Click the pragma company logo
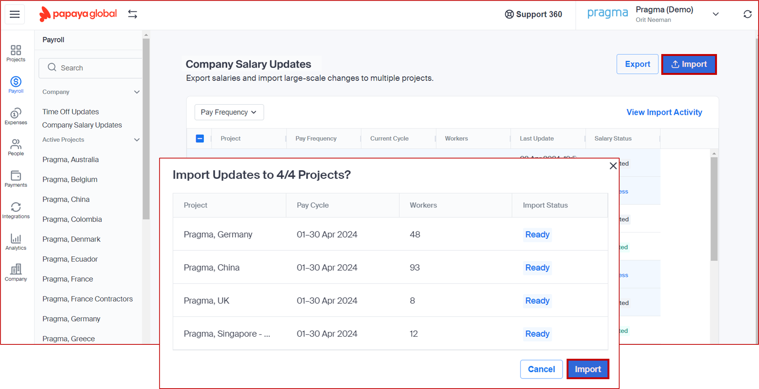The height and width of the screenshot is (389, 759). click(x=608, y=14)
